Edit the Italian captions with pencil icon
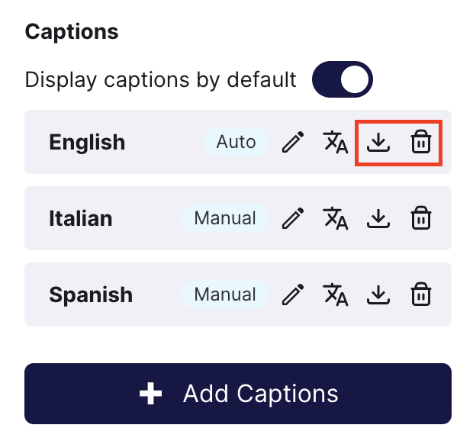 [x=293, y=218]
